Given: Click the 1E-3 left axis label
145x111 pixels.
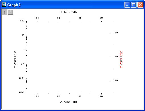Looking at the screenshot, I should click(22, 92).
